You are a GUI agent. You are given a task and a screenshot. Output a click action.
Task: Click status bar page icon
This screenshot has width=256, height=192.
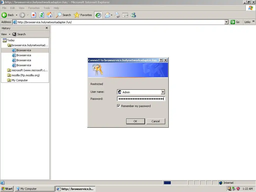point(2,183)
